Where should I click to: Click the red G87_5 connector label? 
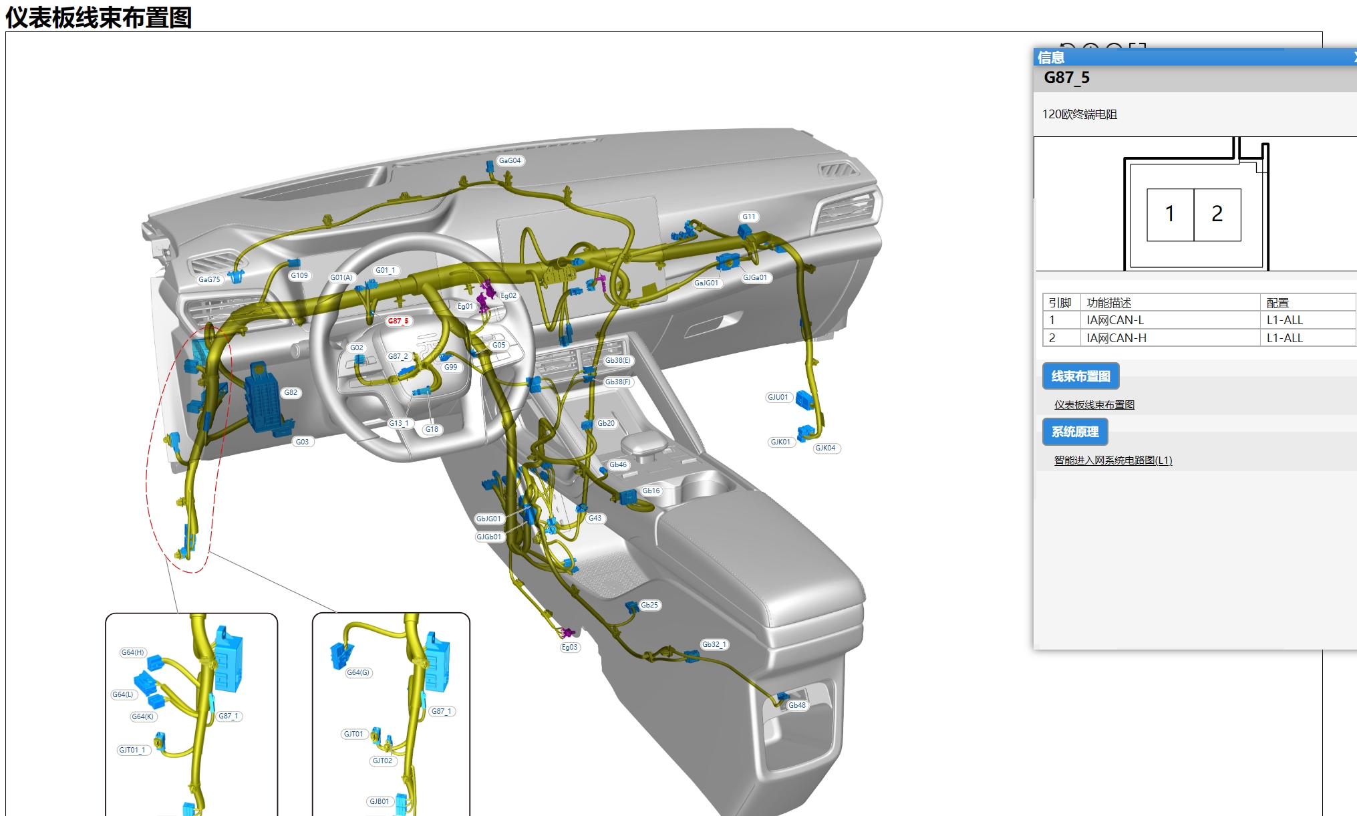(398, 321)
